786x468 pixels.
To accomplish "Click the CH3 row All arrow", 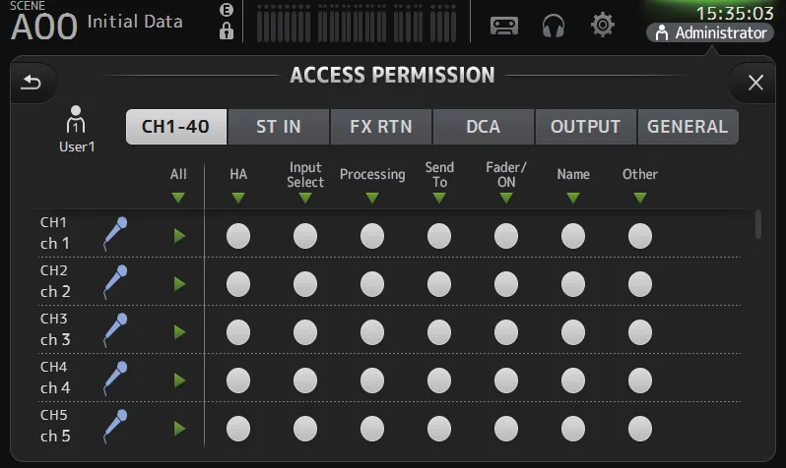I will [x=179, y=332].
